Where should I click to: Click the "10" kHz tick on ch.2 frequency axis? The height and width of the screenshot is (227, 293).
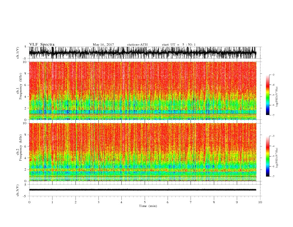click(x=25, y=123)
